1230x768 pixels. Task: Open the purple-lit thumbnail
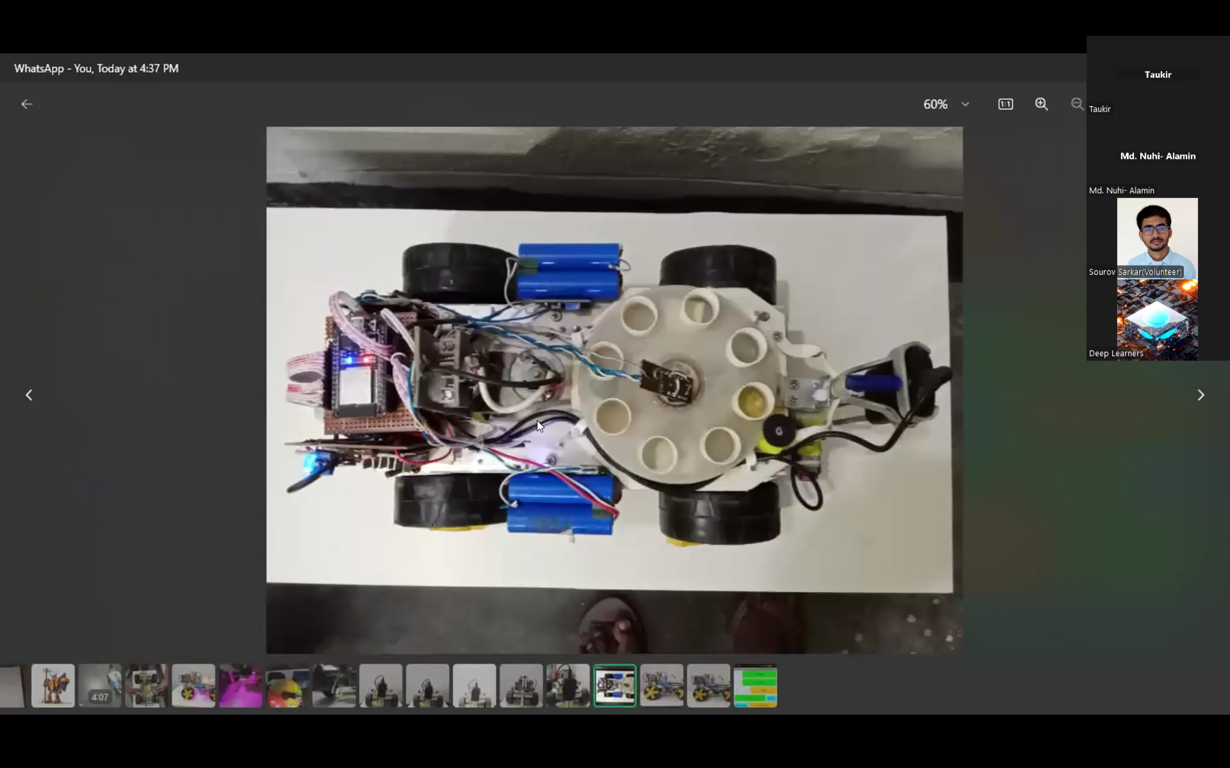[240, 686]
